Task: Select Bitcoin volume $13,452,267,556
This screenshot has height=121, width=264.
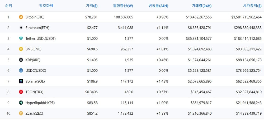Action: click(x=199, y=17)
